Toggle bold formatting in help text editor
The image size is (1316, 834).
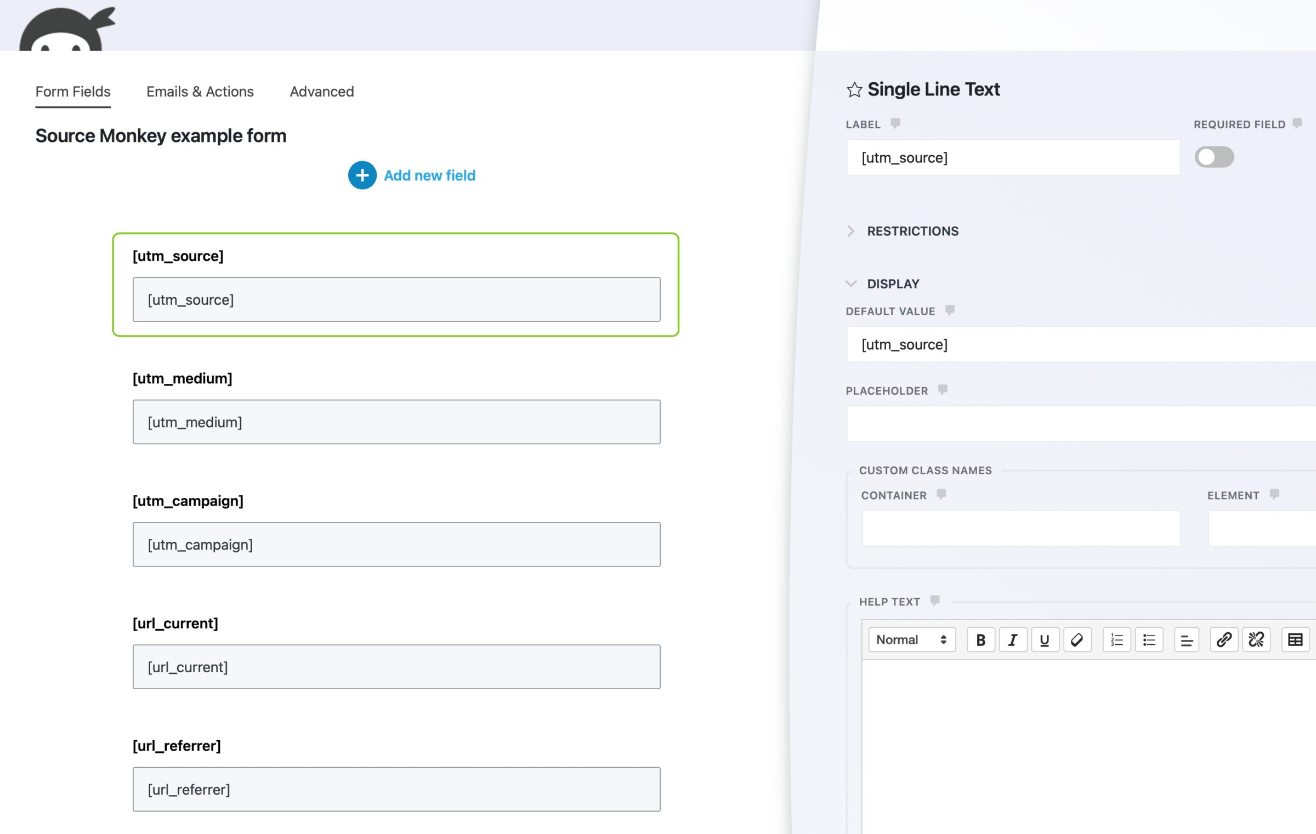point(981,640)
